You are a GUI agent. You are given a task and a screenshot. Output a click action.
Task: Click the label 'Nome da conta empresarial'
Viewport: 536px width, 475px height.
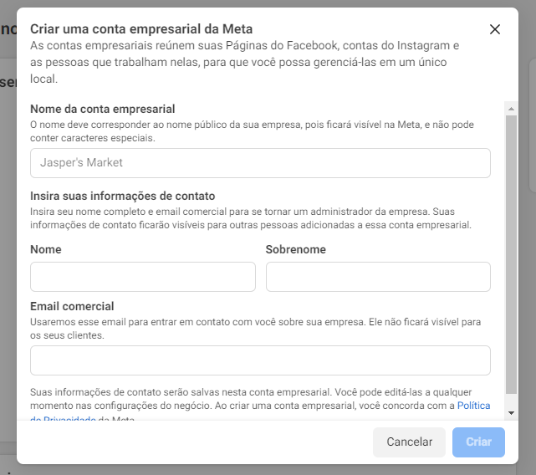103,109
